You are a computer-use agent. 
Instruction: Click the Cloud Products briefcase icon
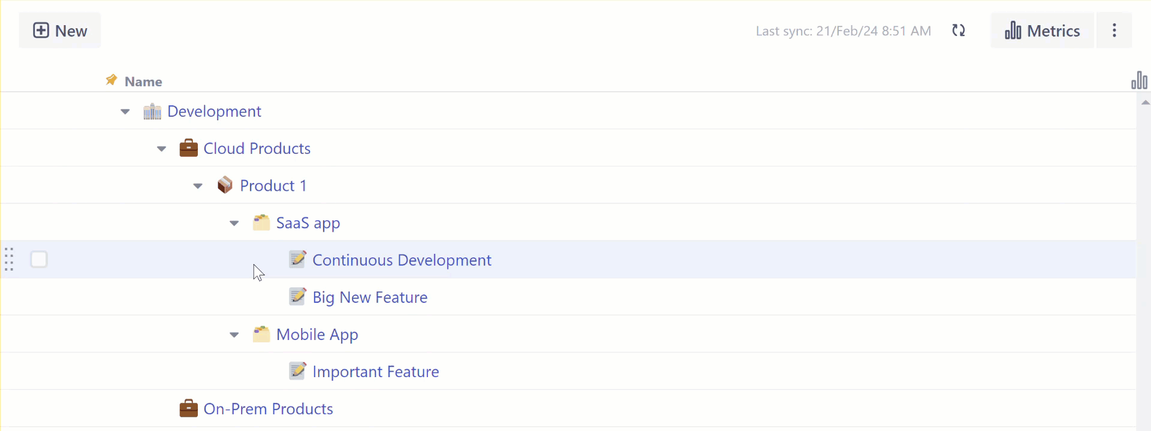(188, 148)
